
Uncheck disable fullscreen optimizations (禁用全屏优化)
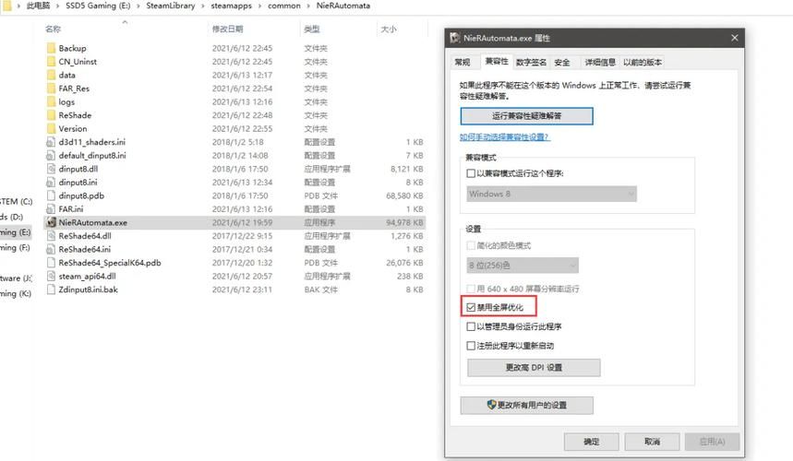pyautogui.click(x=471, y=307)
